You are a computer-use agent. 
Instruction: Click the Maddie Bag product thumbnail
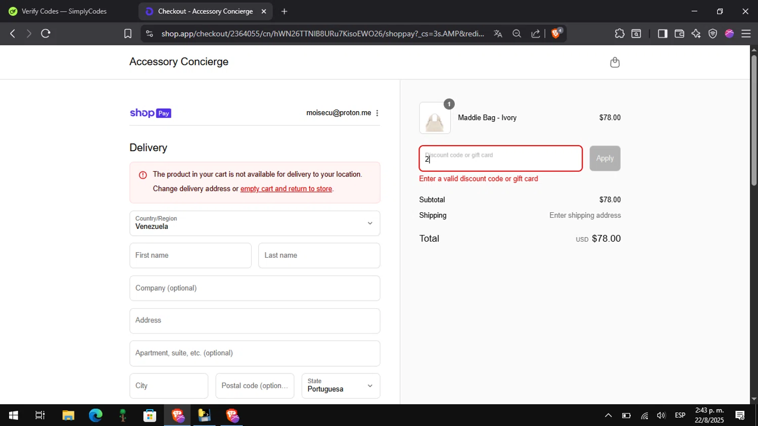tap(435, 118)
